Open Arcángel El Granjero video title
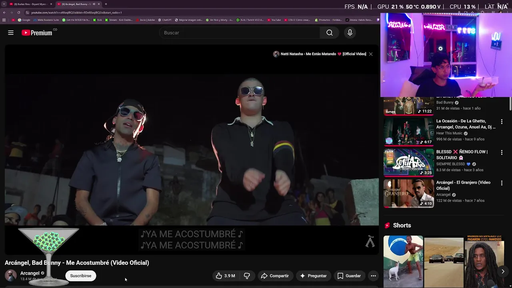512x288 pixels. click(463, 185)
